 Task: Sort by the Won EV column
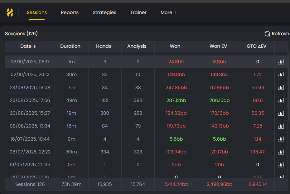pos(219,46)
